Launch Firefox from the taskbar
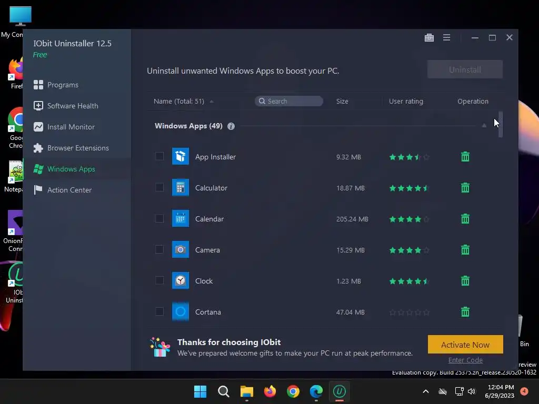Viewport: 539px width, 404px height. pos(270,391)
